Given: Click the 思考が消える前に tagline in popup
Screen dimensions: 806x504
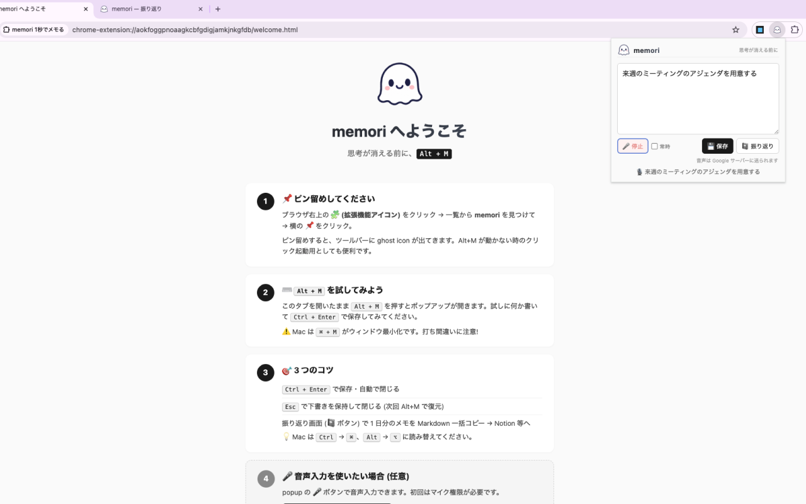Looking at the screenshot, I should click(x=758, y=50).
